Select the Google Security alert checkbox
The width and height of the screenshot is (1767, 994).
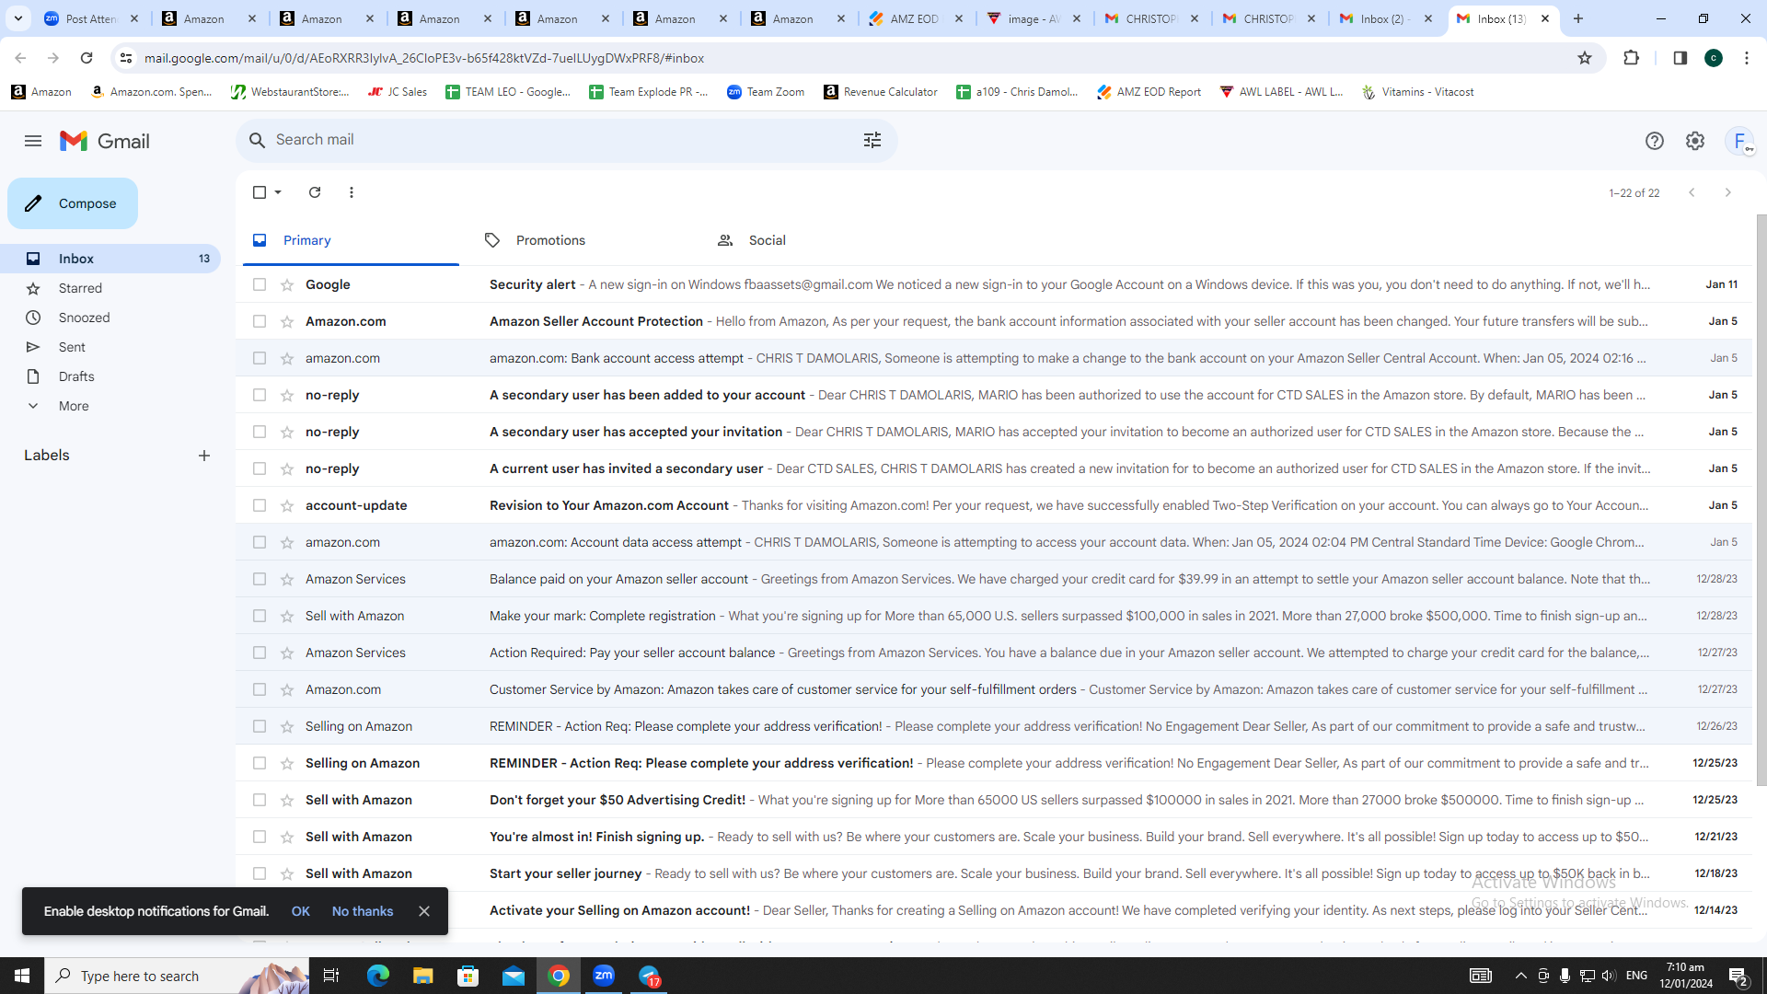[259, 284]
